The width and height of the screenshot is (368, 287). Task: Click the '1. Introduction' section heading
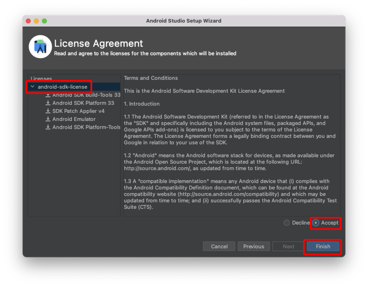tap(142, 104)
